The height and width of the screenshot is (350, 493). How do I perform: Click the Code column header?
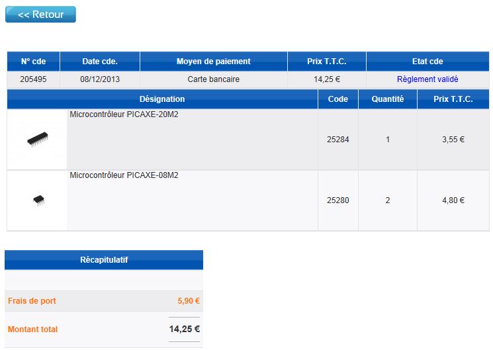tap(337, 99)
